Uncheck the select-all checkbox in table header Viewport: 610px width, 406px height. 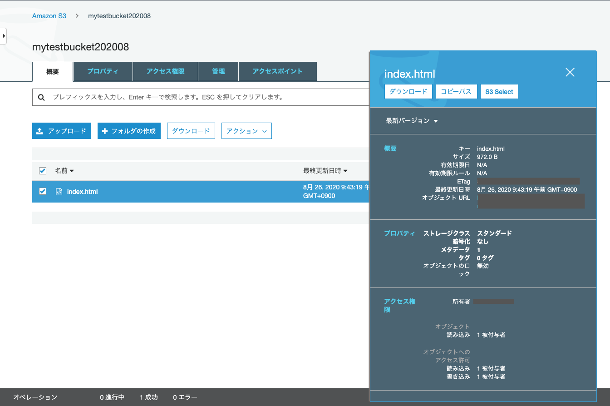(x=42, y=171)
